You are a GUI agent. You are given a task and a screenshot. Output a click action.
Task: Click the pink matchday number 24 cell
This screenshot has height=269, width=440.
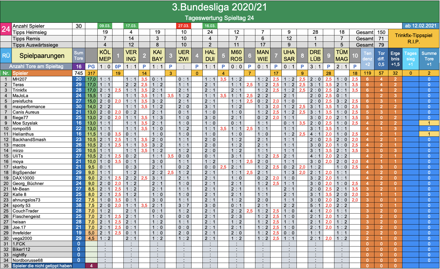6,29
